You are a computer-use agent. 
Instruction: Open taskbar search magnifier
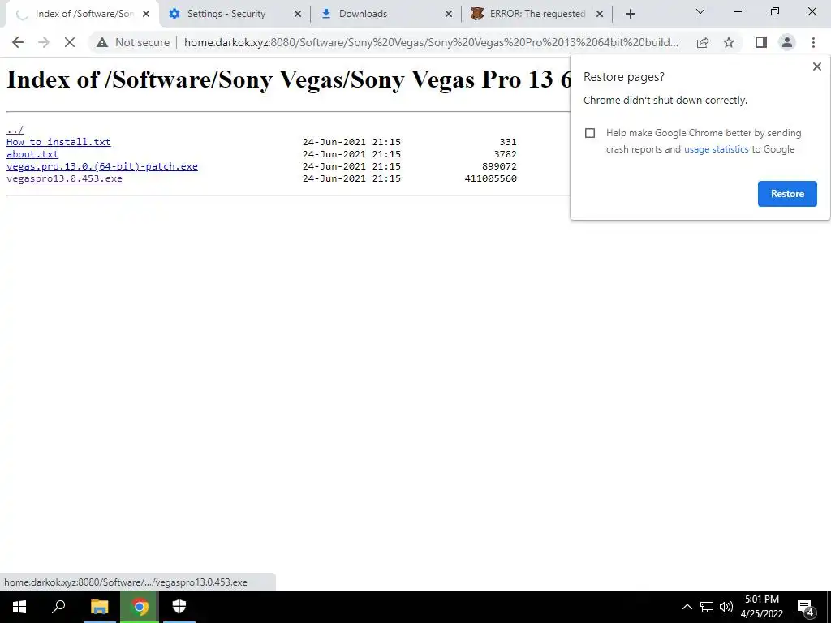[58, 607]
